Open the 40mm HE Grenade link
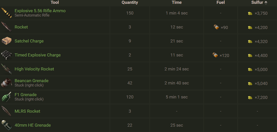Image resolution: width=277 pixels, height=132 pixels. (x=33, y=125)
